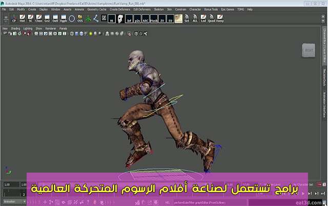Image resolution: width=328 pixels, height=206 pixels.
Task: Click the green star shelf icon
Action: [88, 18]
